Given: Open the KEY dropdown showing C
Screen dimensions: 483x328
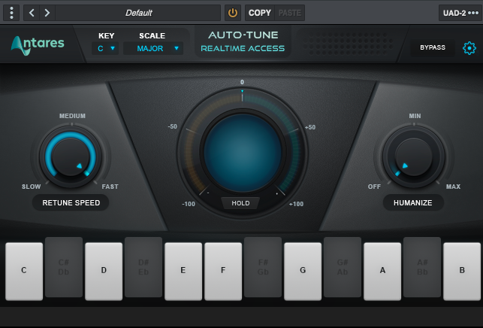Looking at the screenshot, I should (105, 48).
